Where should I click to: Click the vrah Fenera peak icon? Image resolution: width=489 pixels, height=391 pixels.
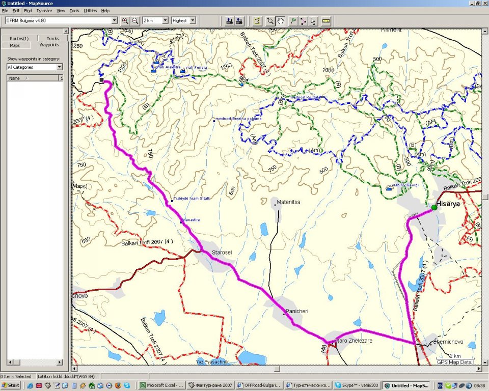tap(182, 71)
